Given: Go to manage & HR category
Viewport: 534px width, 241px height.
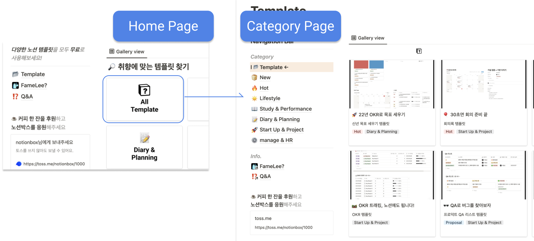Looking at the screenshot, I should point(276,140).
